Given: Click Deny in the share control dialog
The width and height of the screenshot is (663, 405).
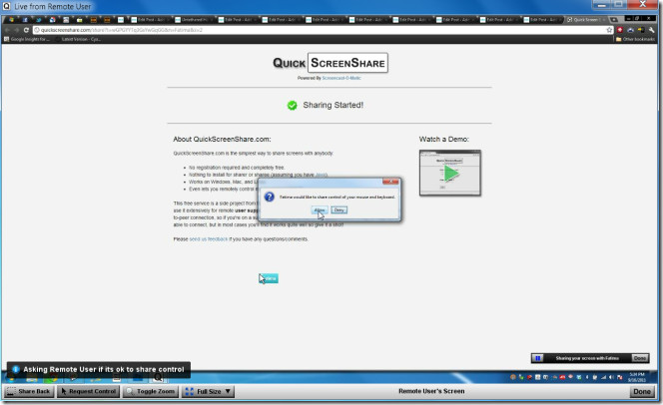Looking at the screenshot, I should coord(339,209).
